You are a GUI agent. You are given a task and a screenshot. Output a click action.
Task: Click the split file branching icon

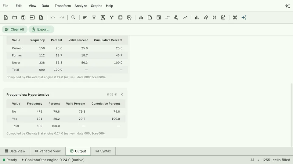(x=112, y=18)
